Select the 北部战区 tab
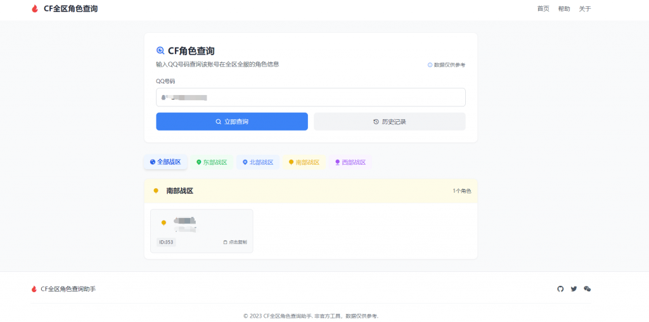Image resolution: width=649 pixels, height=322 pixels. (x=258, y=162)
